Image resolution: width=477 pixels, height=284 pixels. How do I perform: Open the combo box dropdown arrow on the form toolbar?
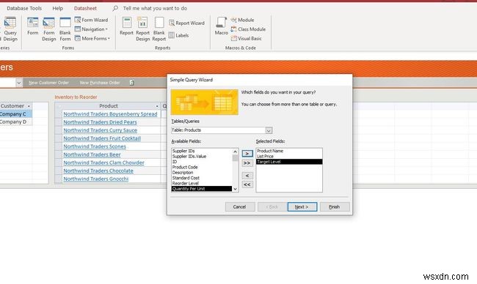click(18, 83)
